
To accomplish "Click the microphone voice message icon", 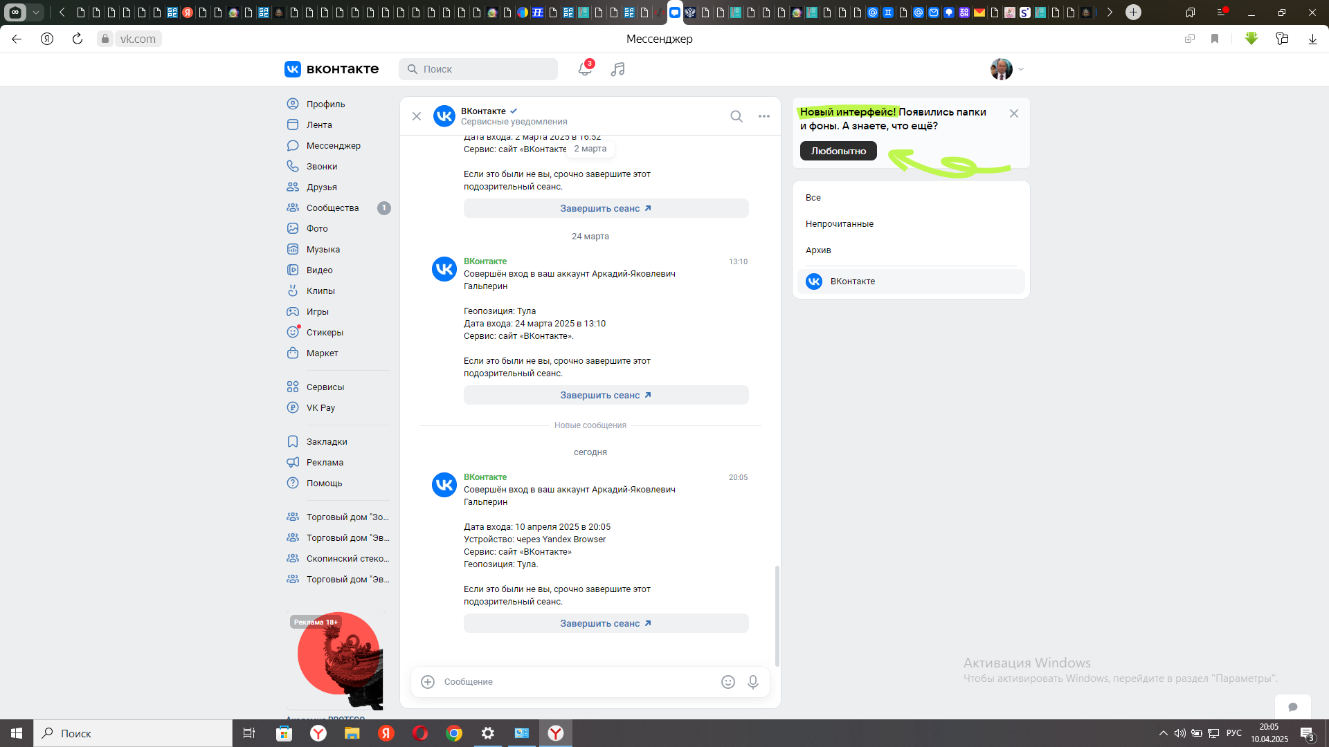I will pyautogui.click(x=753, y=682).
